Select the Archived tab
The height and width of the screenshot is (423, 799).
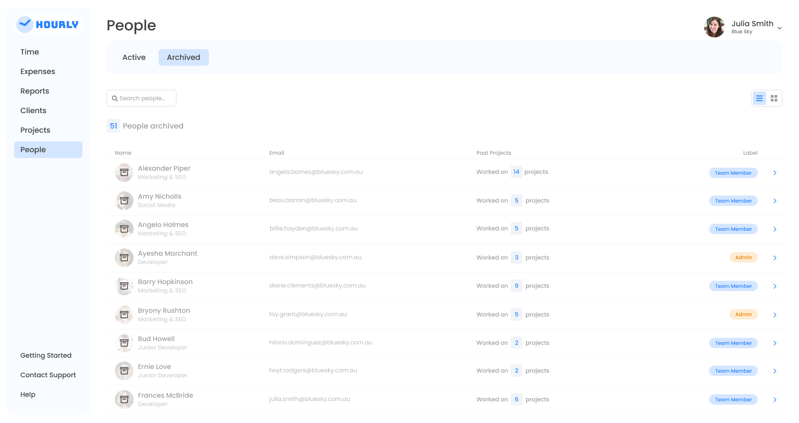tap(183, 57)
